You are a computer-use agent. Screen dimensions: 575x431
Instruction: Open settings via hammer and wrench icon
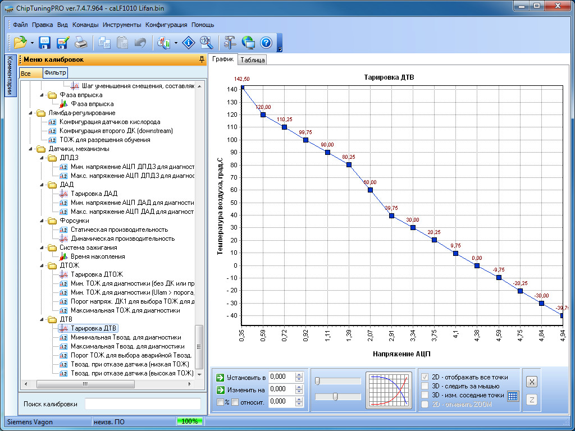tap(230, 43)
